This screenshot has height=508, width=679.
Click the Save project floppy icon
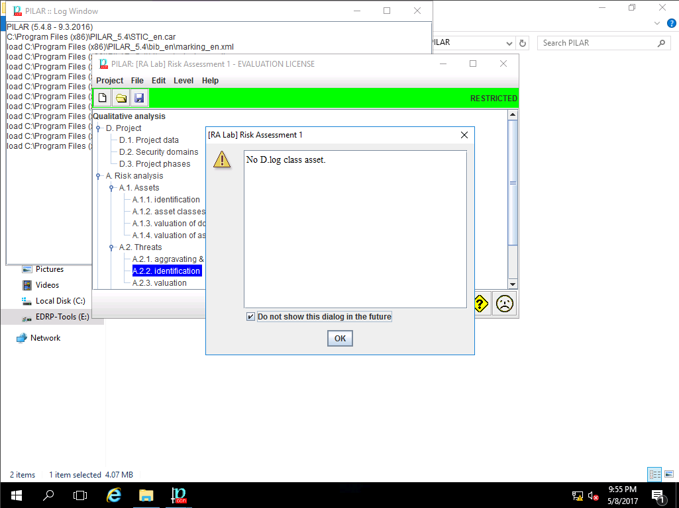(x=139, y=98)
